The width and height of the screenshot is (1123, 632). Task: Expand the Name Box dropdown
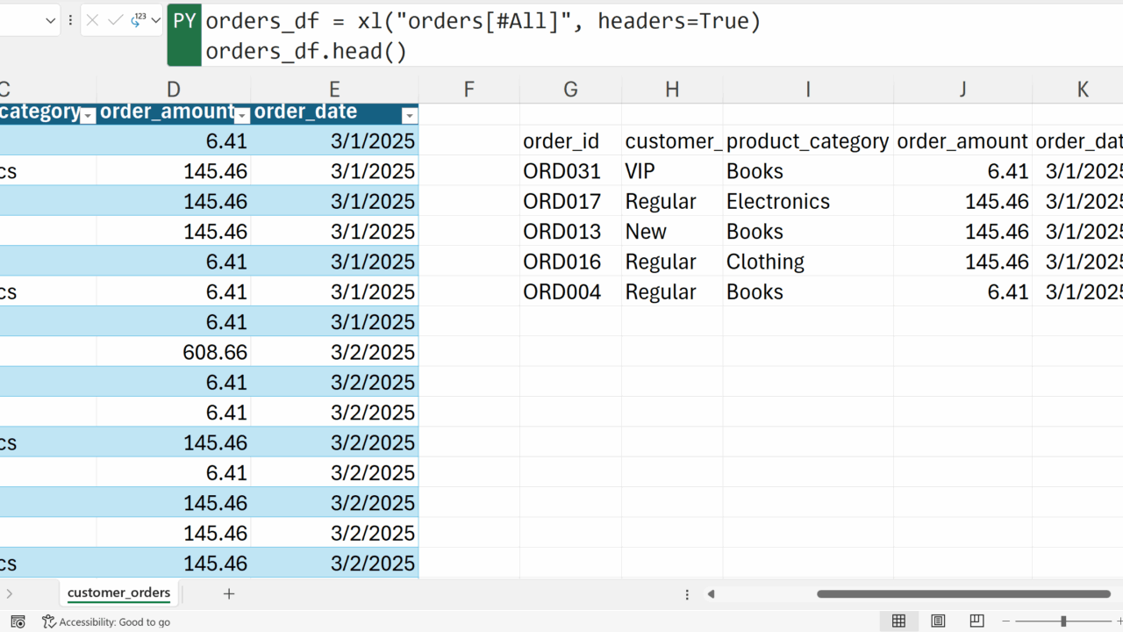click(x=50, y=20)
